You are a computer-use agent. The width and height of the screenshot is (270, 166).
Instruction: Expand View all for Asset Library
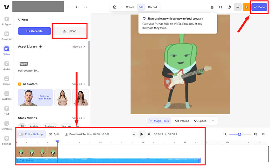tap(78, 47)
